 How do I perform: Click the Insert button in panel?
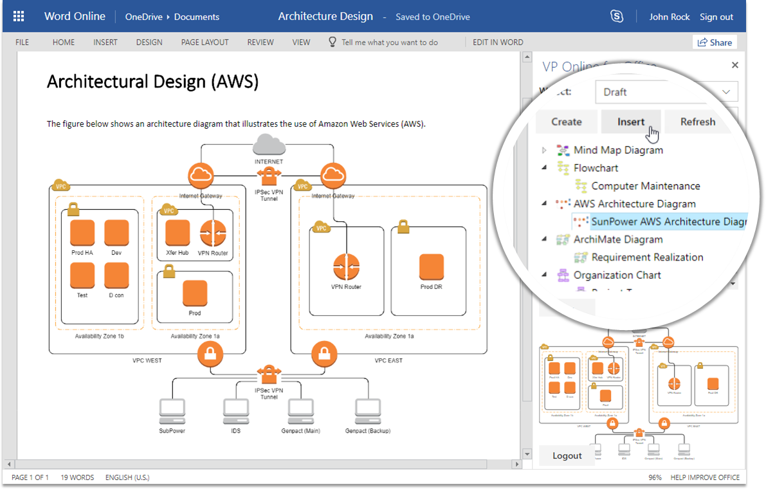click(x=631, y=122)
